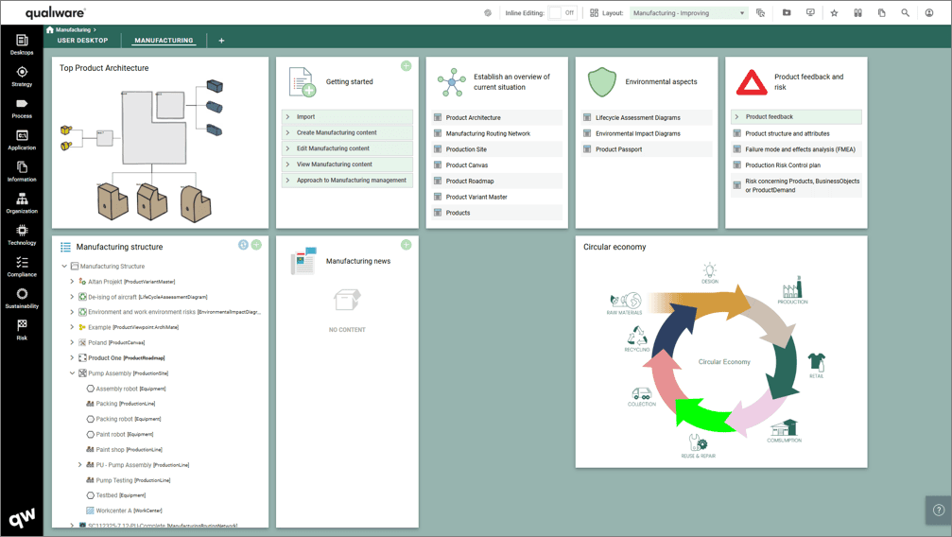Open the Product Roadmap link
Screen dimensions: 952x537
(470, 182)
